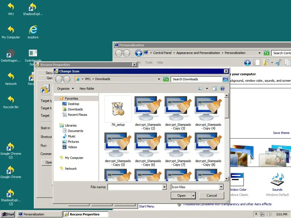Click the Recuva Properties taskbar button
The width and height of the screenshot is (291, 218).
(x=86, y=214)
